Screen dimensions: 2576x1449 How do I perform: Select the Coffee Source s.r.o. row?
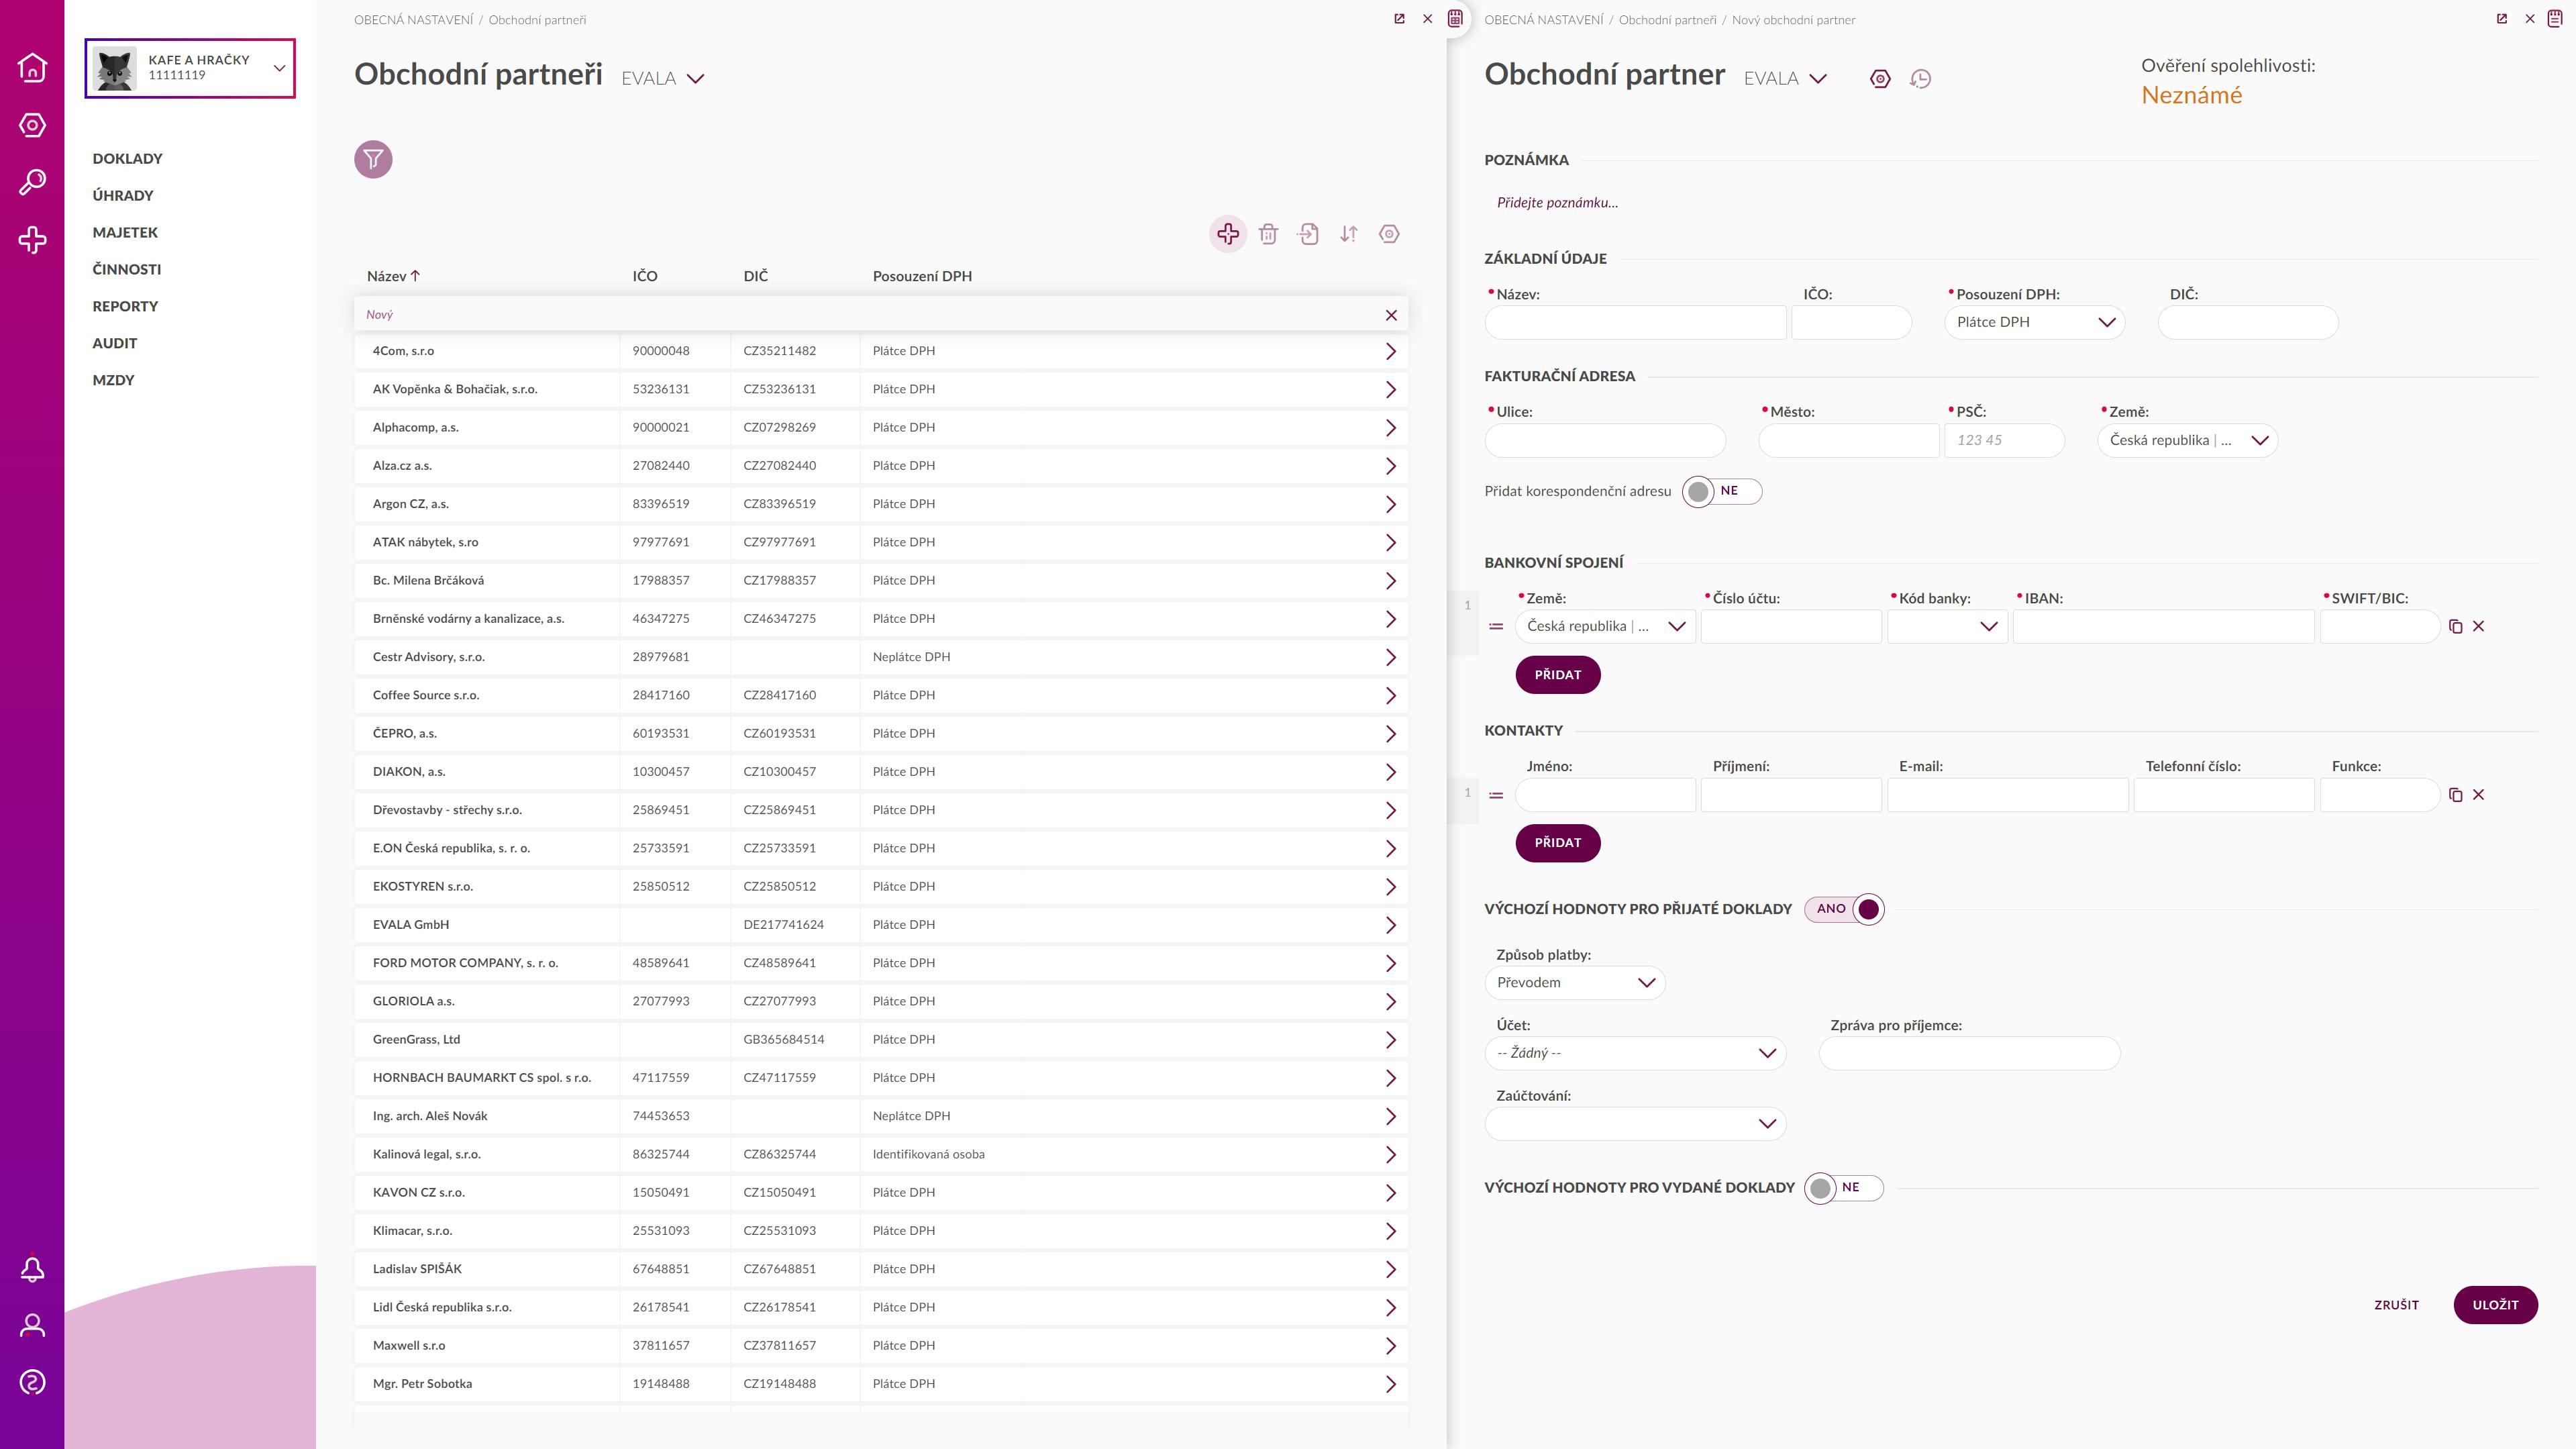[881, 695]
